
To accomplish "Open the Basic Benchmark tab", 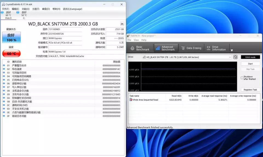I will click(x=140, y=48).
